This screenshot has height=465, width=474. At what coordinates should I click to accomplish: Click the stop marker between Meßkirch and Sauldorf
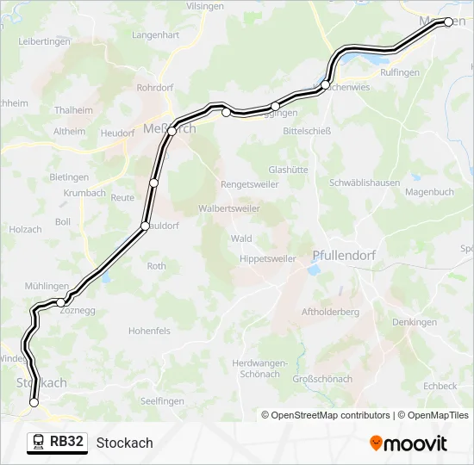(x=154, y=183)
